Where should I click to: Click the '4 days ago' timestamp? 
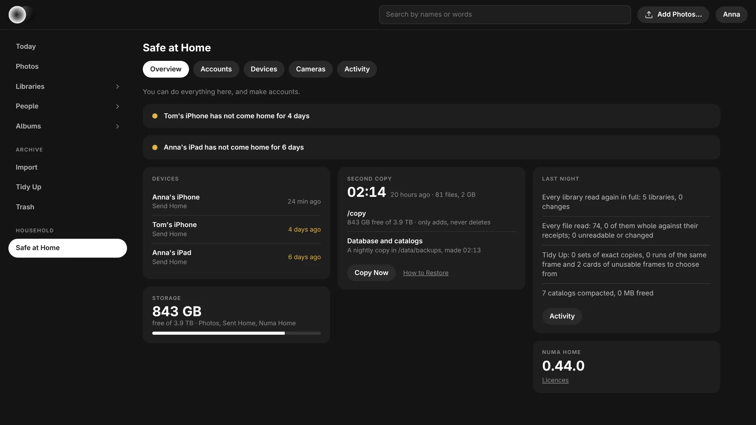[304, 229]
